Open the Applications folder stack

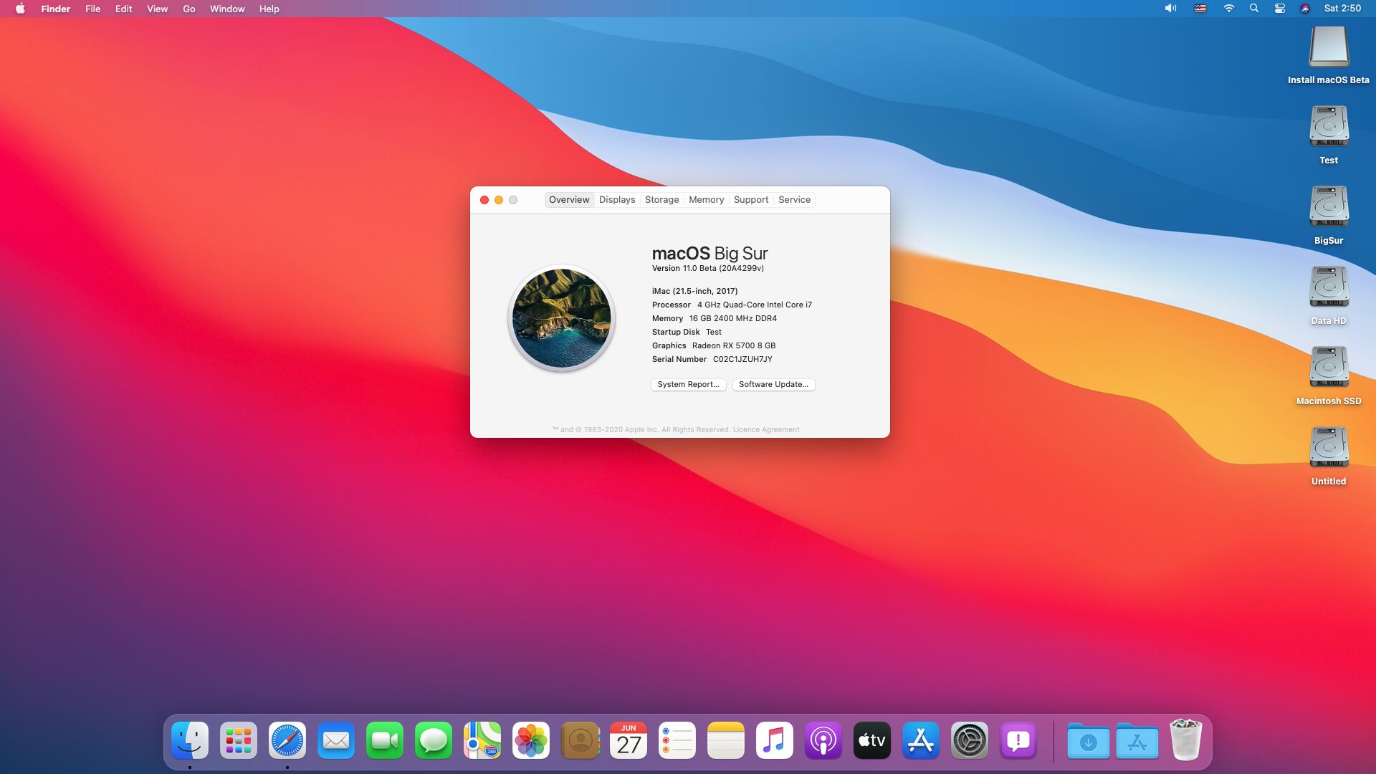click(x=1137, y=740)
